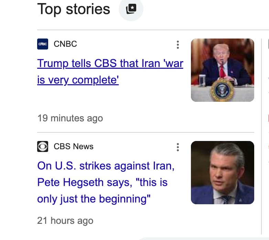Click the saved stories icon beside Top stories

pos(131,9)
